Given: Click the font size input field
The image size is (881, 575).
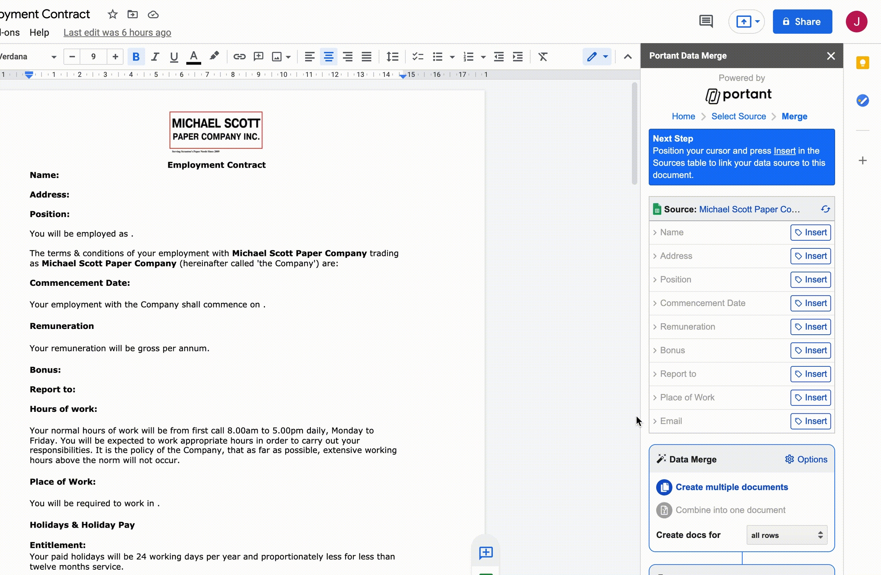Looking at the screenshot, I should tap(93, 57).
